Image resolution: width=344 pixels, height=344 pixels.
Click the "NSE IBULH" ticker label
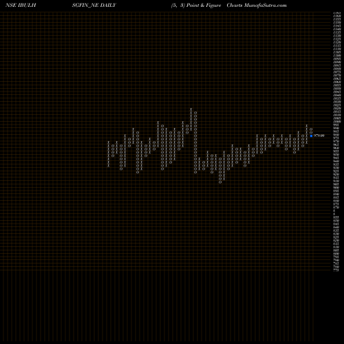(x=21, y=6)
